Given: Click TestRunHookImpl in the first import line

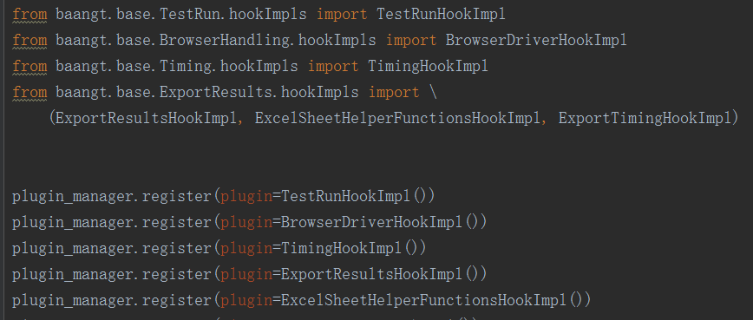Looking at the screenshot, I should tap(441, 15).
